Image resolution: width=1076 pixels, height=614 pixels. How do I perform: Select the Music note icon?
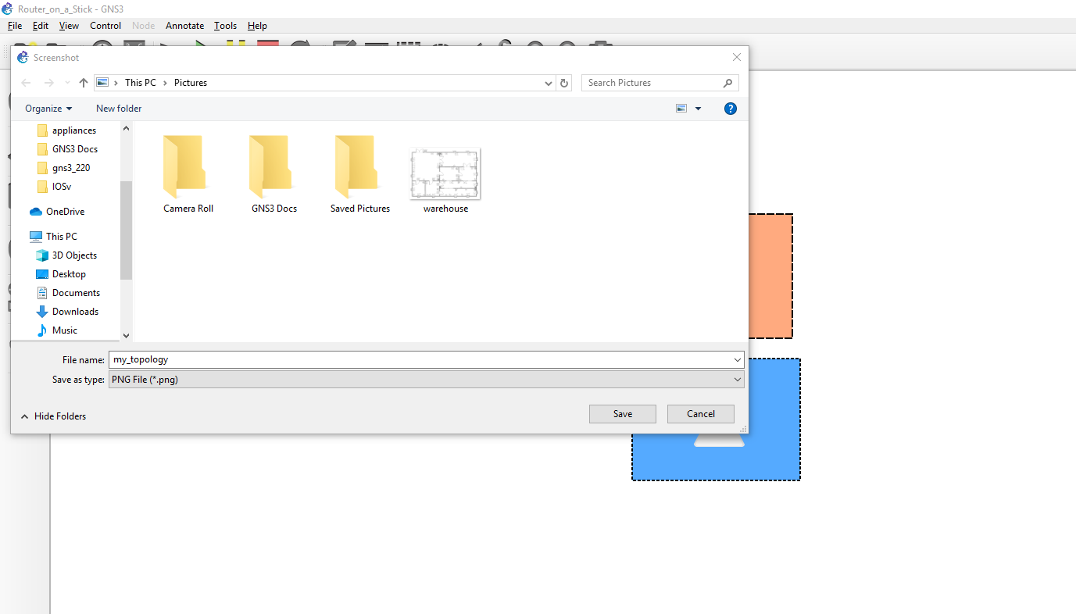pos(42,330)
